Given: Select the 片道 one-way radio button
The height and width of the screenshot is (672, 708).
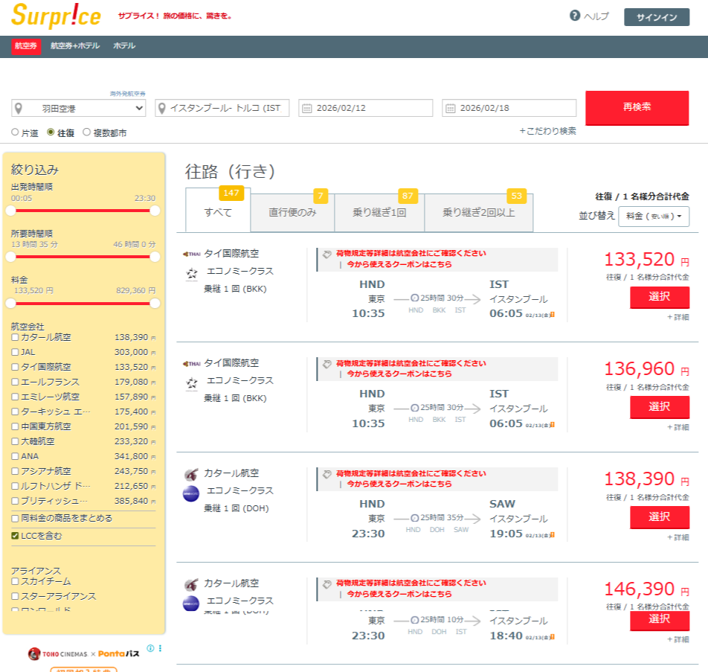Looking at the screenshot, I should pos(15,132).
